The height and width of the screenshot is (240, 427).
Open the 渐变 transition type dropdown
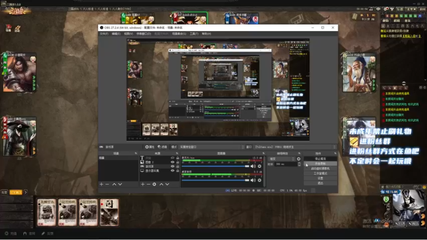tap(282, 159)
